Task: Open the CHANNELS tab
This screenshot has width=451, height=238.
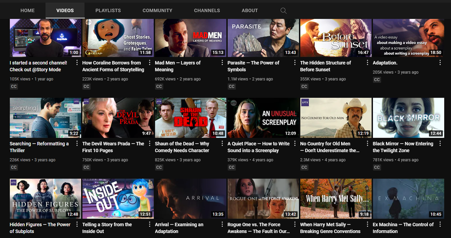Action: tap(207, 10)
